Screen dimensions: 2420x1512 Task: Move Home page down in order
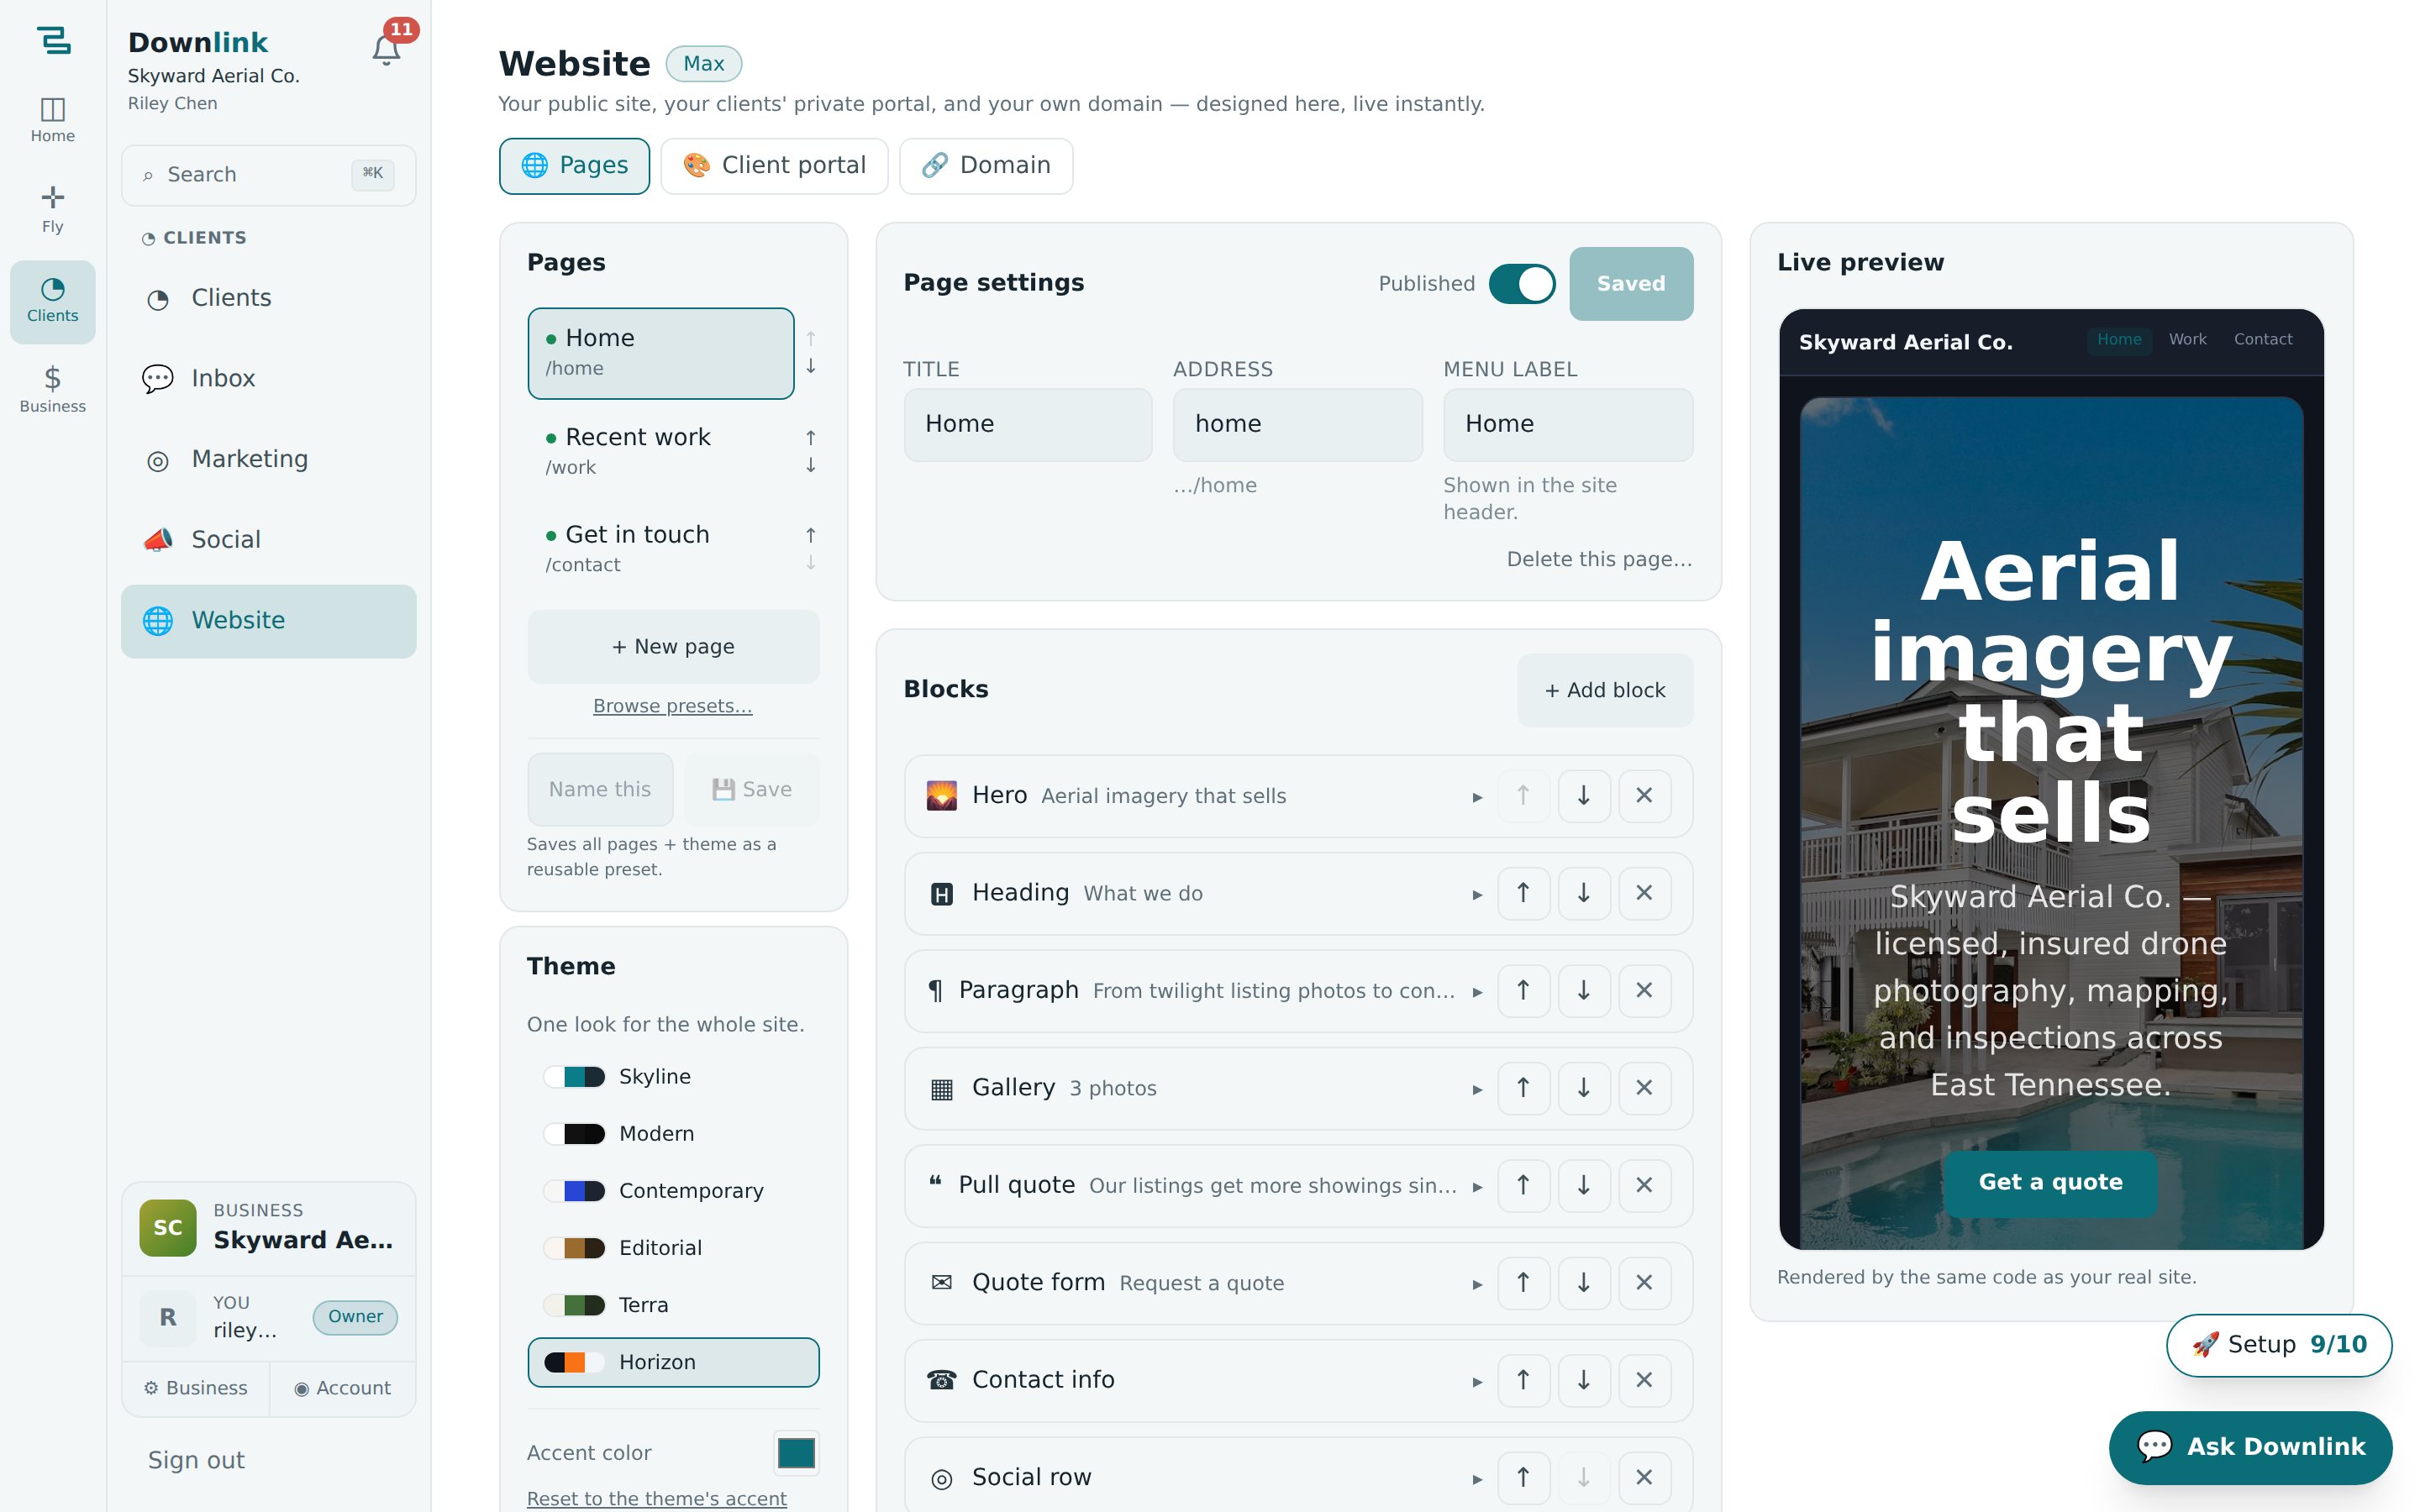811,367
